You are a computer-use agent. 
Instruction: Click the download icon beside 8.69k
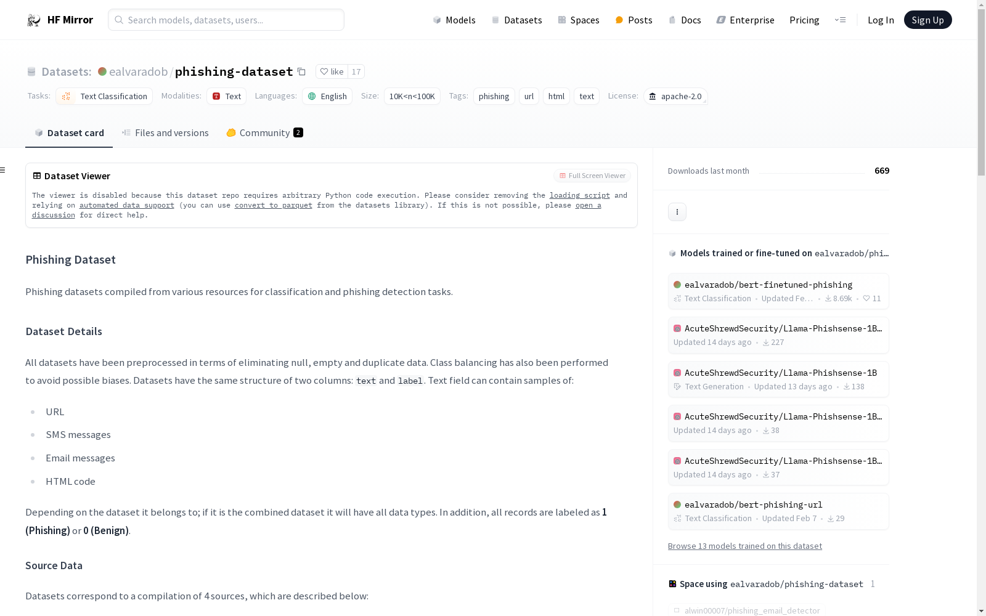[828, 298]
